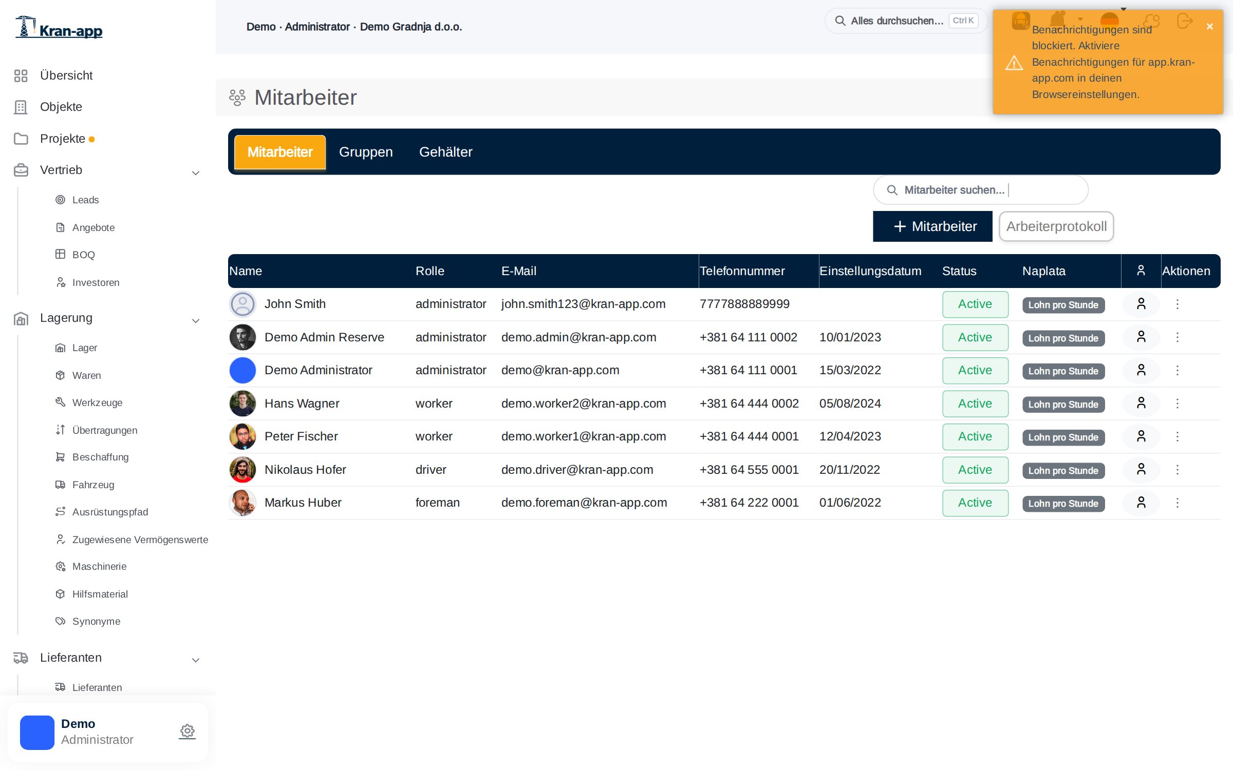This screenshot has height=770, width=1233.
Task: Open the Leads page
Action: [85, 200]
